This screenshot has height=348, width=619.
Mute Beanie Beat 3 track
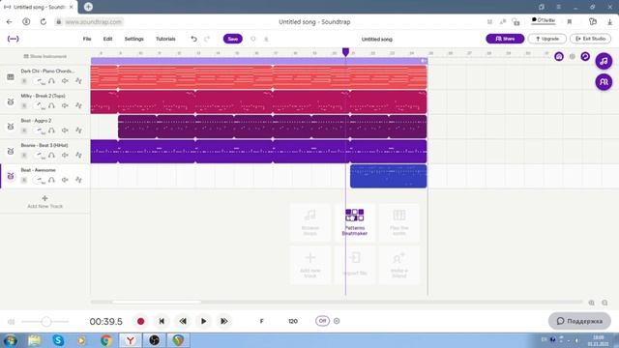pyautogui.click(x=65, y=155)
